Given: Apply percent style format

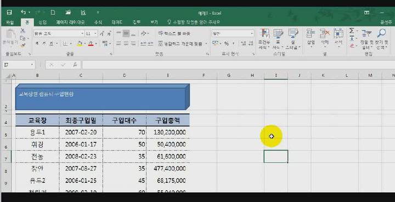Looking at the screenshot, I should pos(227,44).
